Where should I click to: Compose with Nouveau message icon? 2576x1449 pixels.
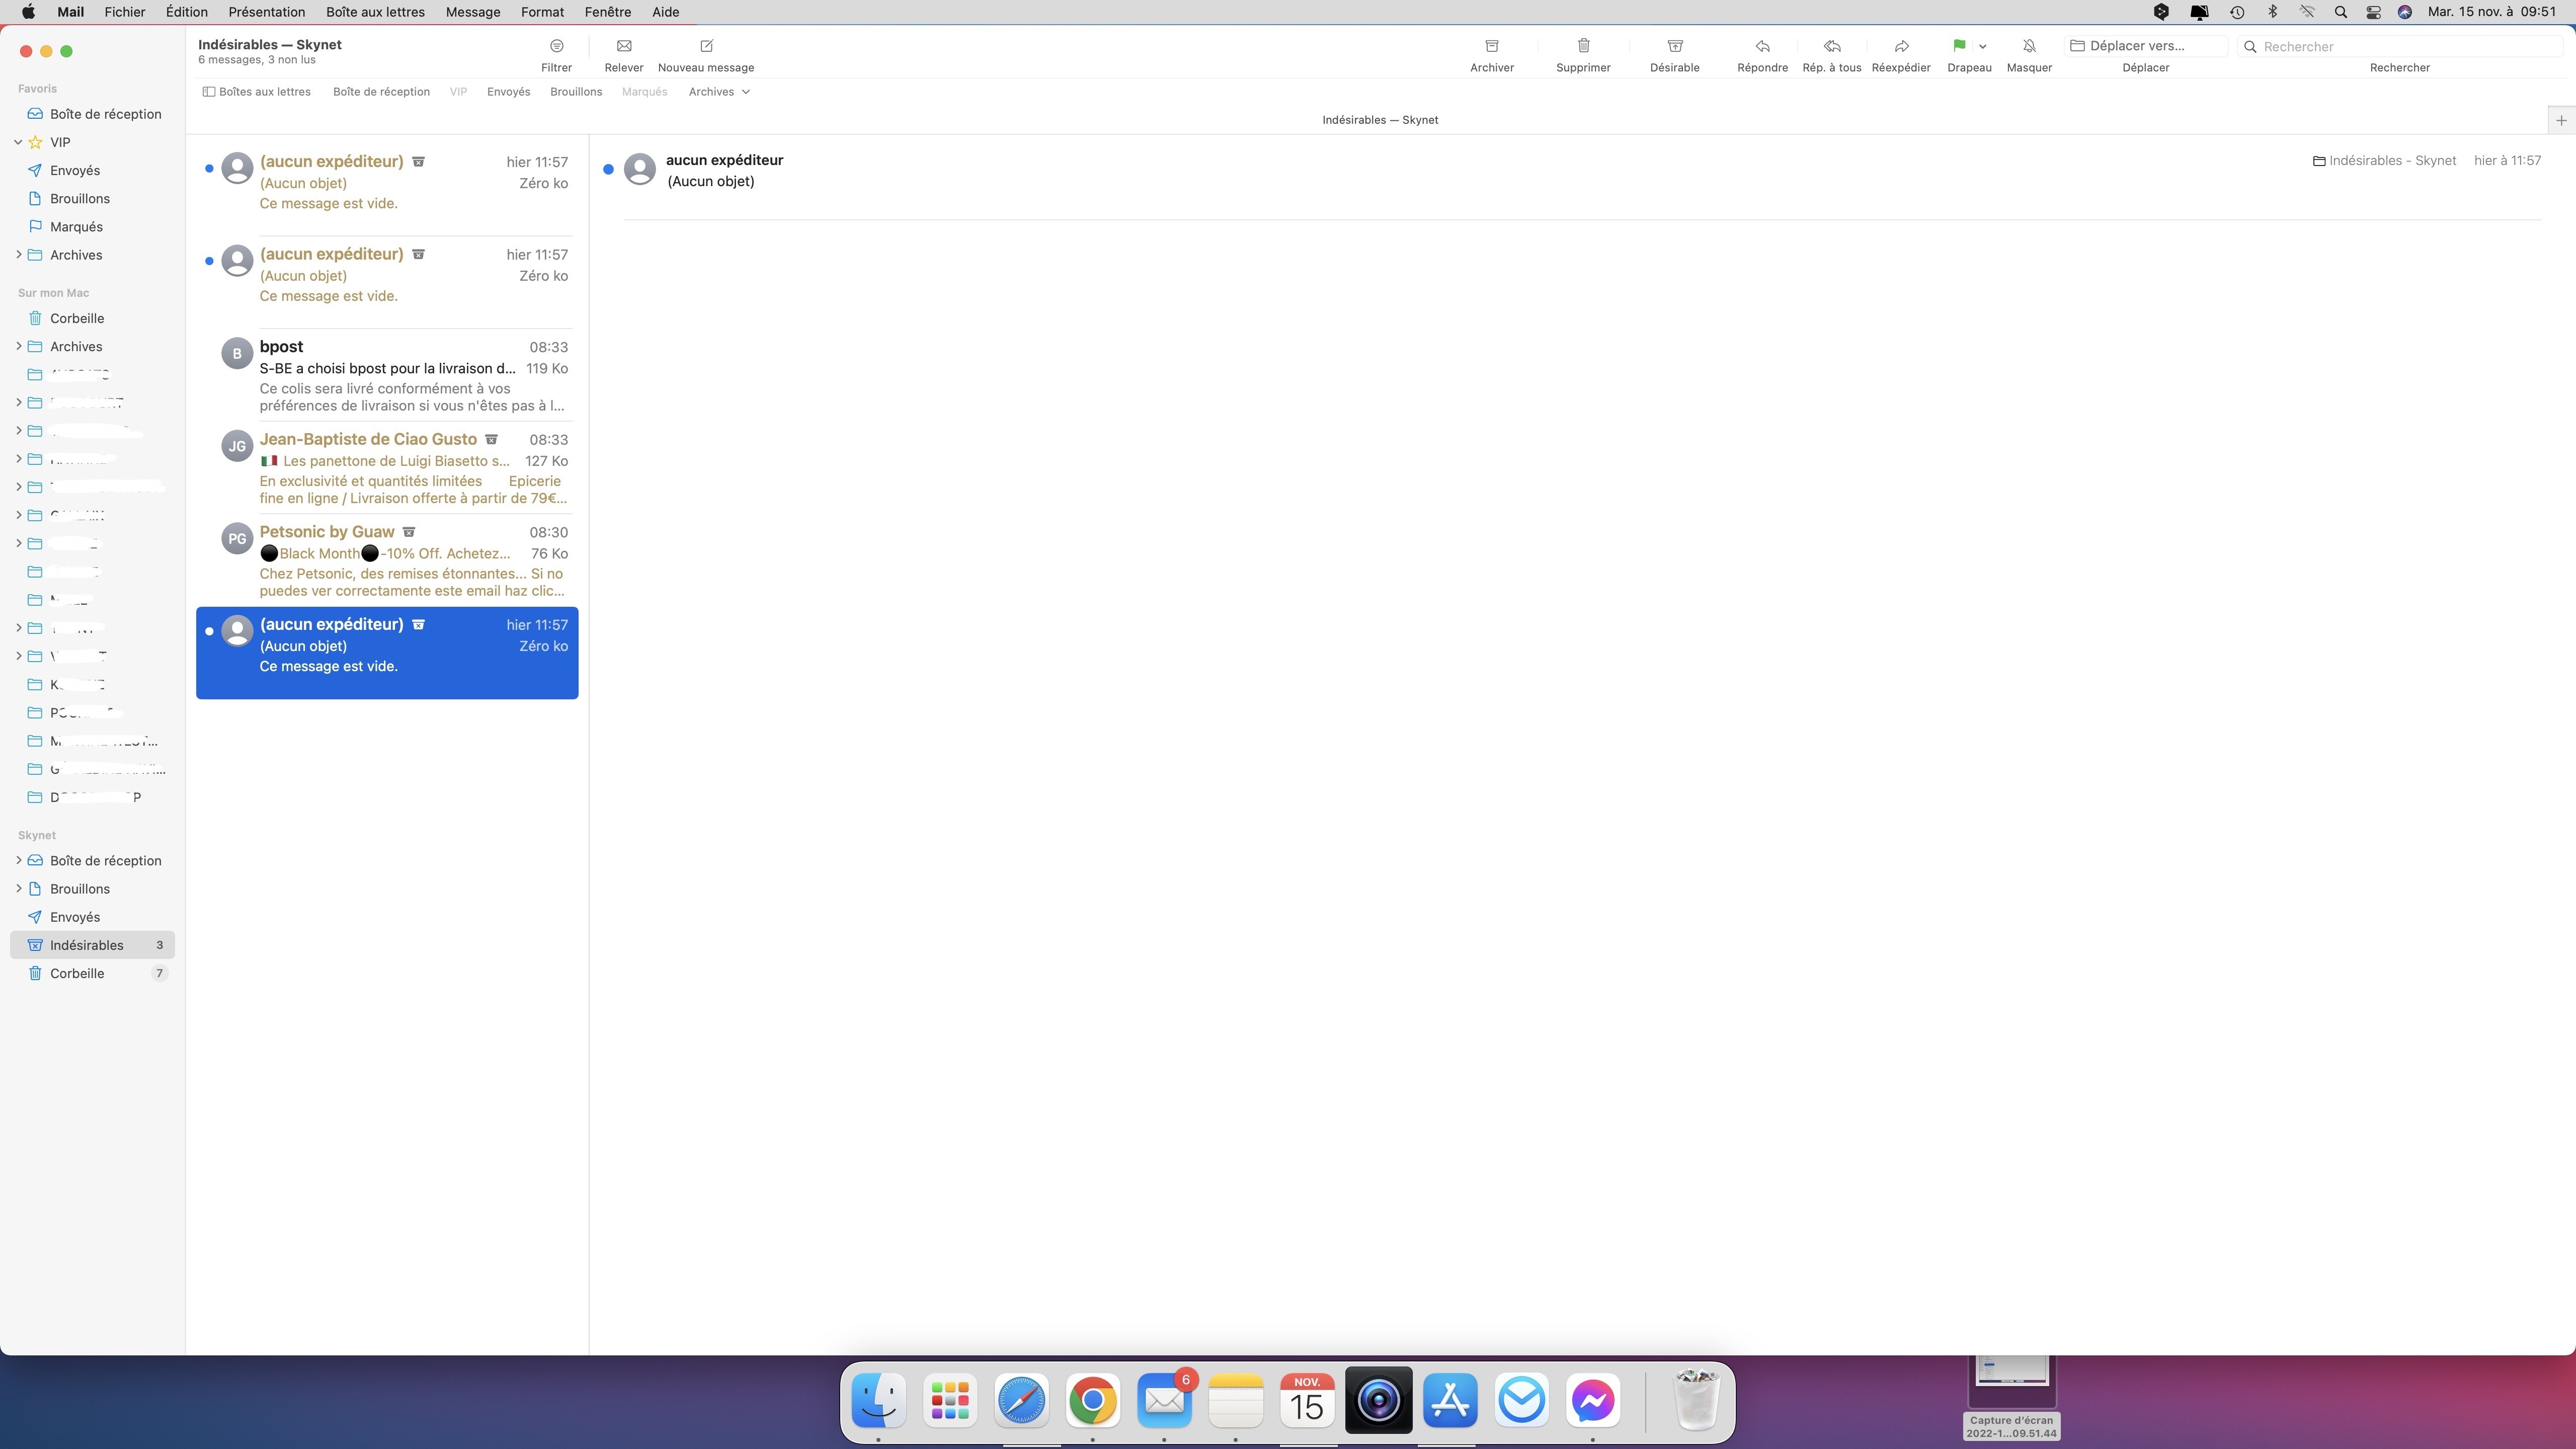coord(706,46)
